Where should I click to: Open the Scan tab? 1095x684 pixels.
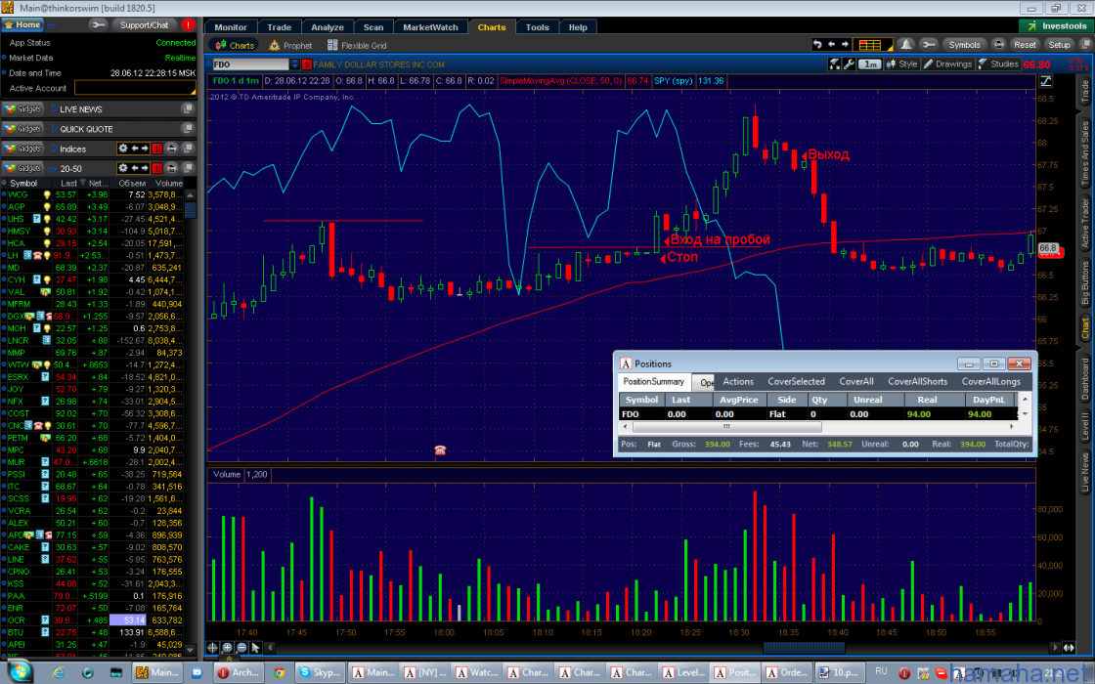point(373,27)
